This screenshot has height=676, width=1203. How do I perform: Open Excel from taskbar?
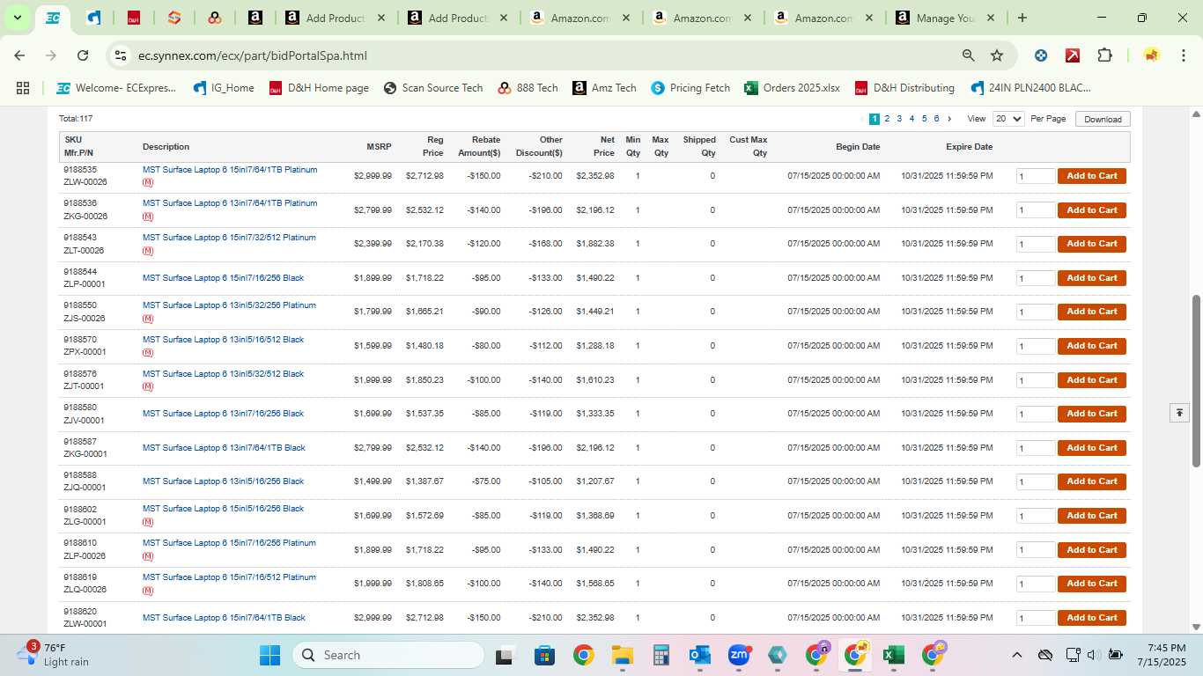[x=894, y=655]
